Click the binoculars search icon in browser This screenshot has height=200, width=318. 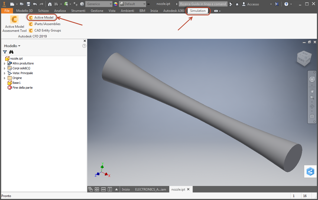click(x=11, y=52)
